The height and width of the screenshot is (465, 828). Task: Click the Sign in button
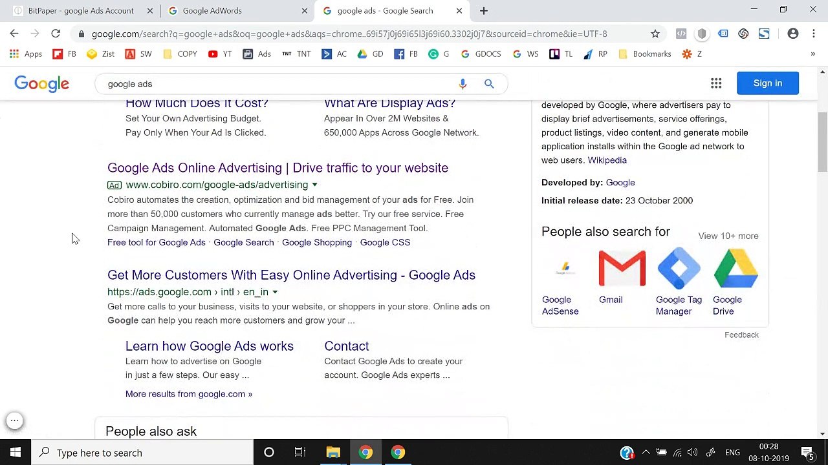point(768,83)
